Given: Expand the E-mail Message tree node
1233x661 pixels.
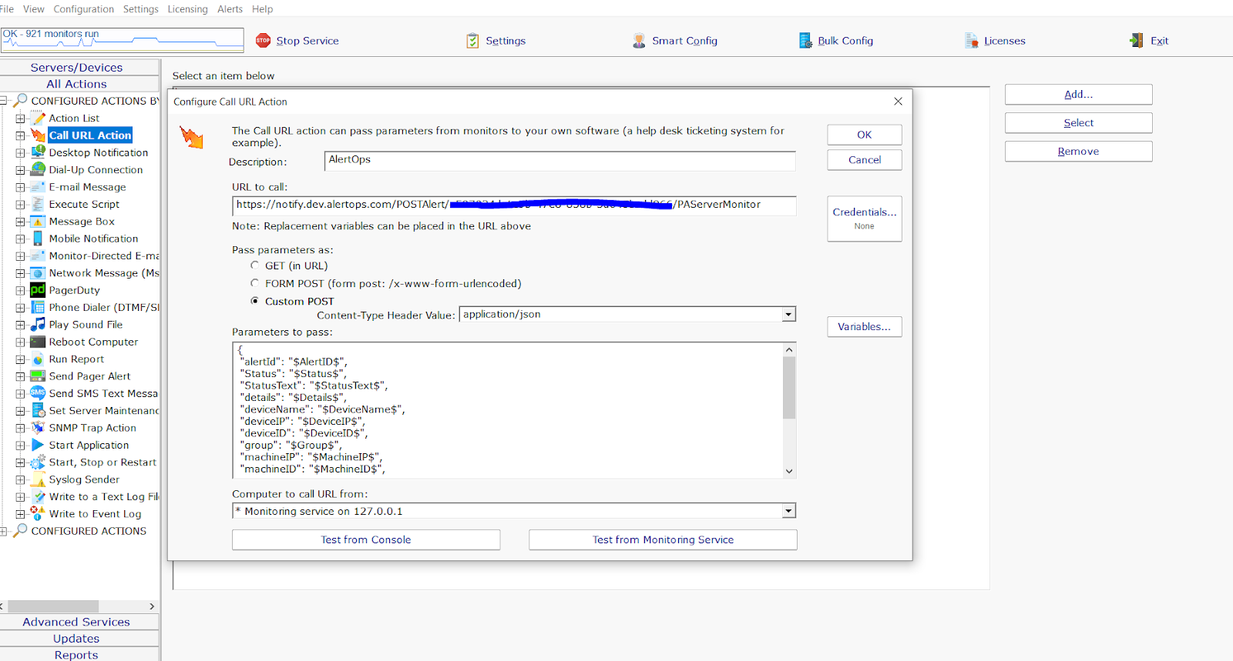Looking at the screenshot, I should pyautogui.click(x=21, y=187).
